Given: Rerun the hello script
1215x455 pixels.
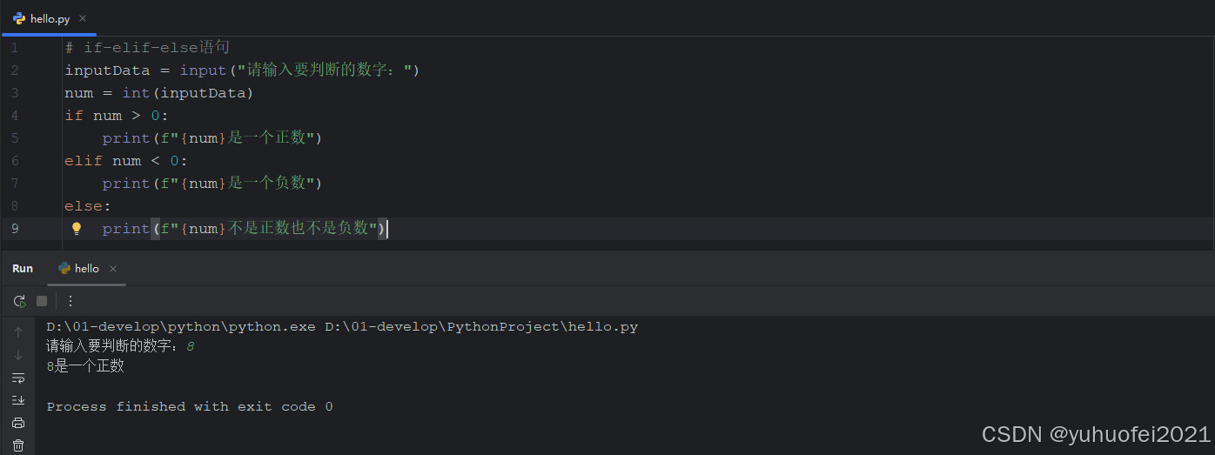Looking at the screenshot, I should point(19,301).
